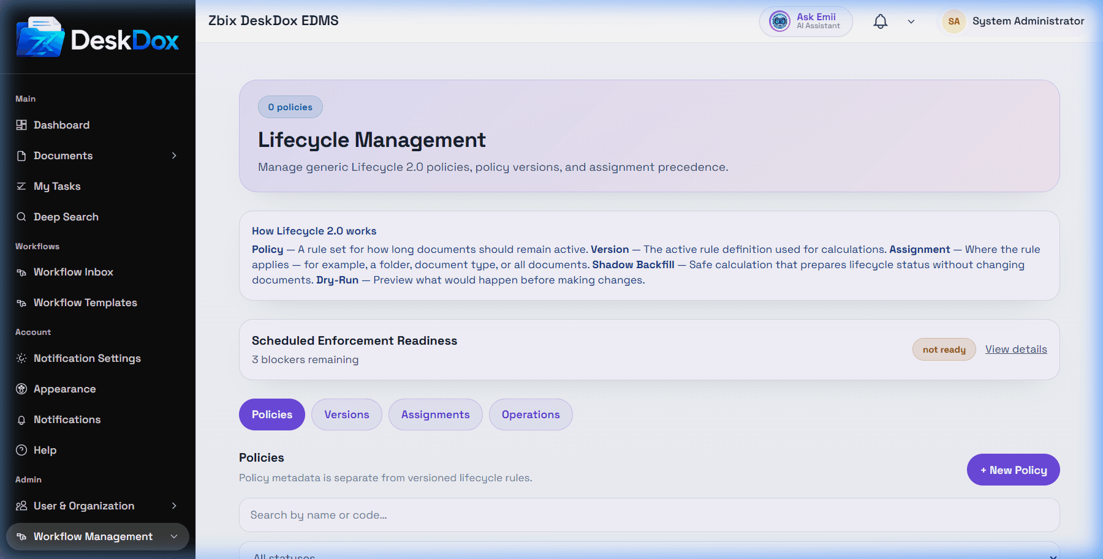Go to Deep Search
The width and height of the screenshot is (1103, 559).
pyautogui.click(x=97, y=217)
